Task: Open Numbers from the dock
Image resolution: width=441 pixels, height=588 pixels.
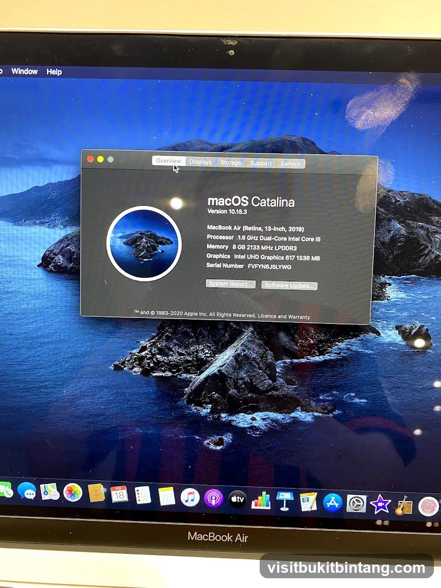Action: (x=261, y=500)
